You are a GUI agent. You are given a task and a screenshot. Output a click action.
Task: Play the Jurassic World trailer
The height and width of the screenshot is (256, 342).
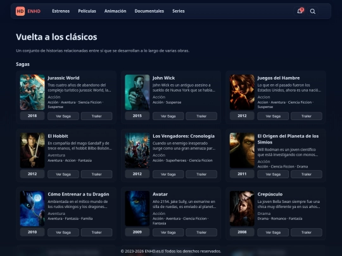pyautogui.click(x=97, y=116)
